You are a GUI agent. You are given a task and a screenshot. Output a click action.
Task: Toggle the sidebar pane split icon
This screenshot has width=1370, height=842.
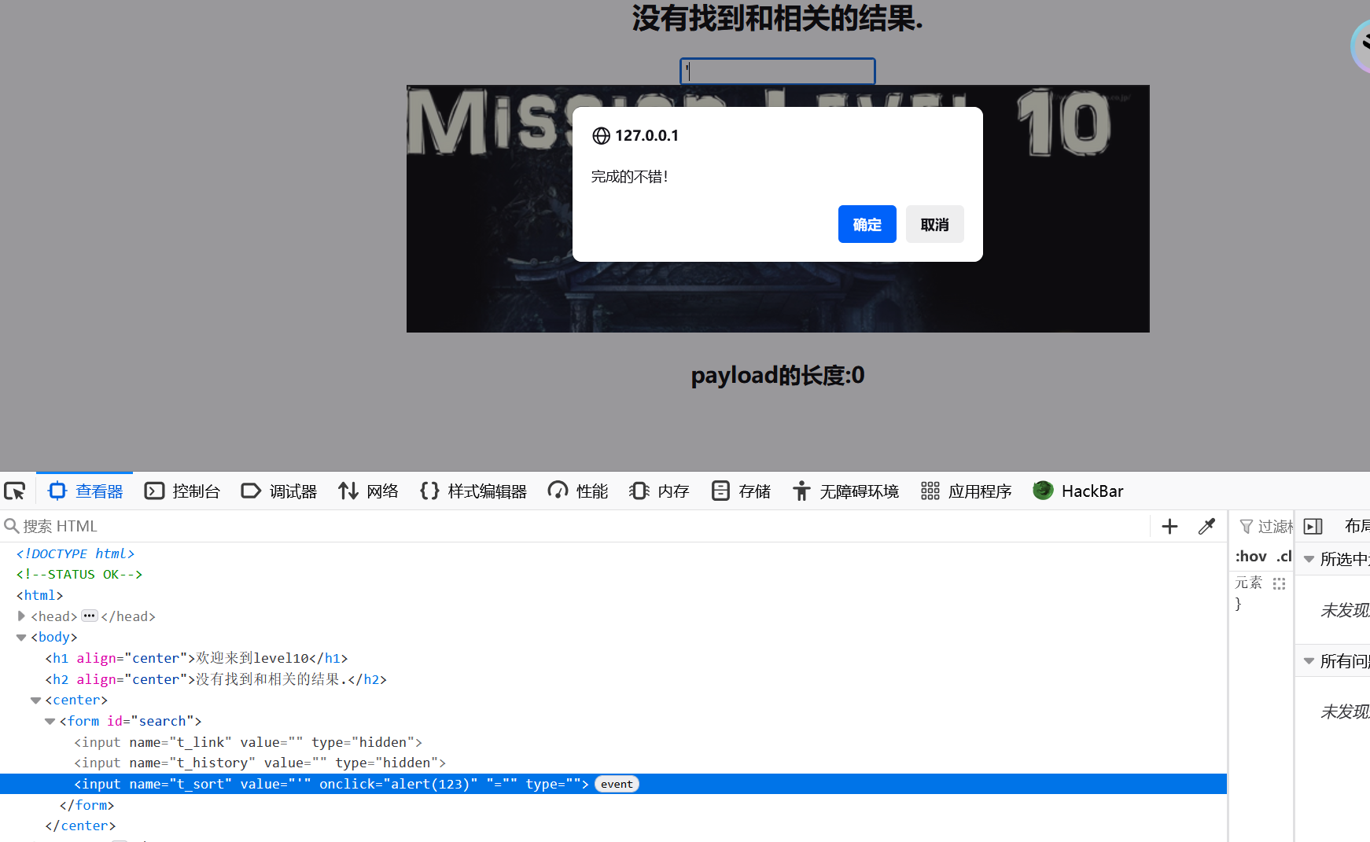click(x=1313, y=527)
